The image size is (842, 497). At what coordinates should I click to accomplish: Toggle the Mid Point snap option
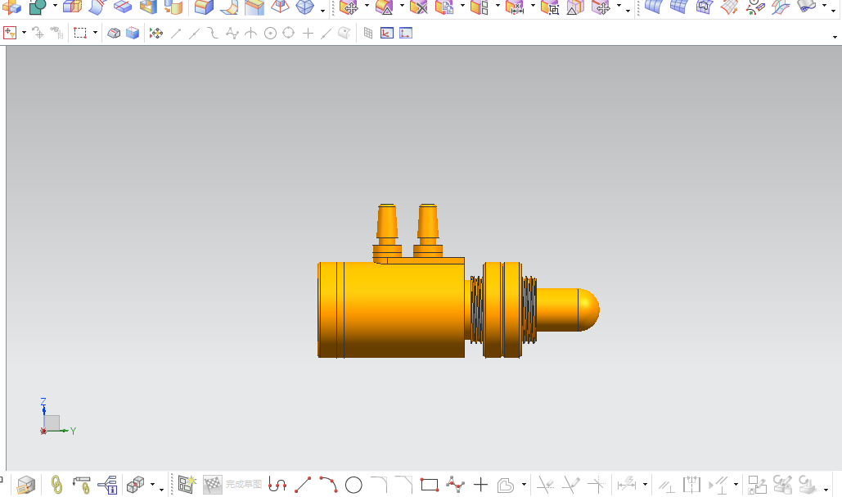[194, 34]
